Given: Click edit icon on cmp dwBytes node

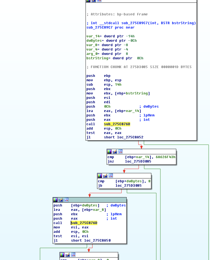Looking at the screenshot, I should [x=105, y=176].
